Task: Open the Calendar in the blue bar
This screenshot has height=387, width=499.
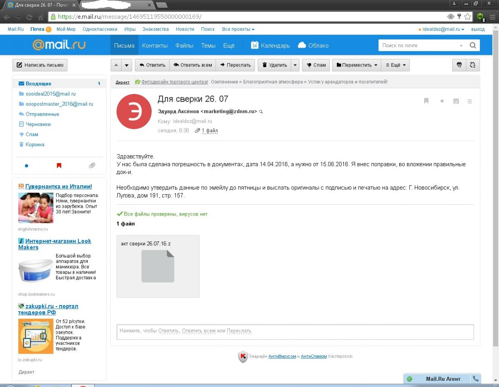Action: [x=270, y=45]
